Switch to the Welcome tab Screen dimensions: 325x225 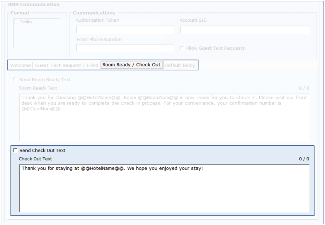click(x=21, y=66)
